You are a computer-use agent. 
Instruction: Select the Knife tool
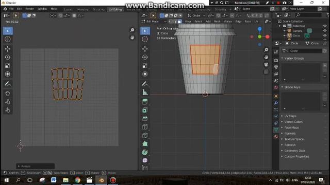click(x=145, y=135)
